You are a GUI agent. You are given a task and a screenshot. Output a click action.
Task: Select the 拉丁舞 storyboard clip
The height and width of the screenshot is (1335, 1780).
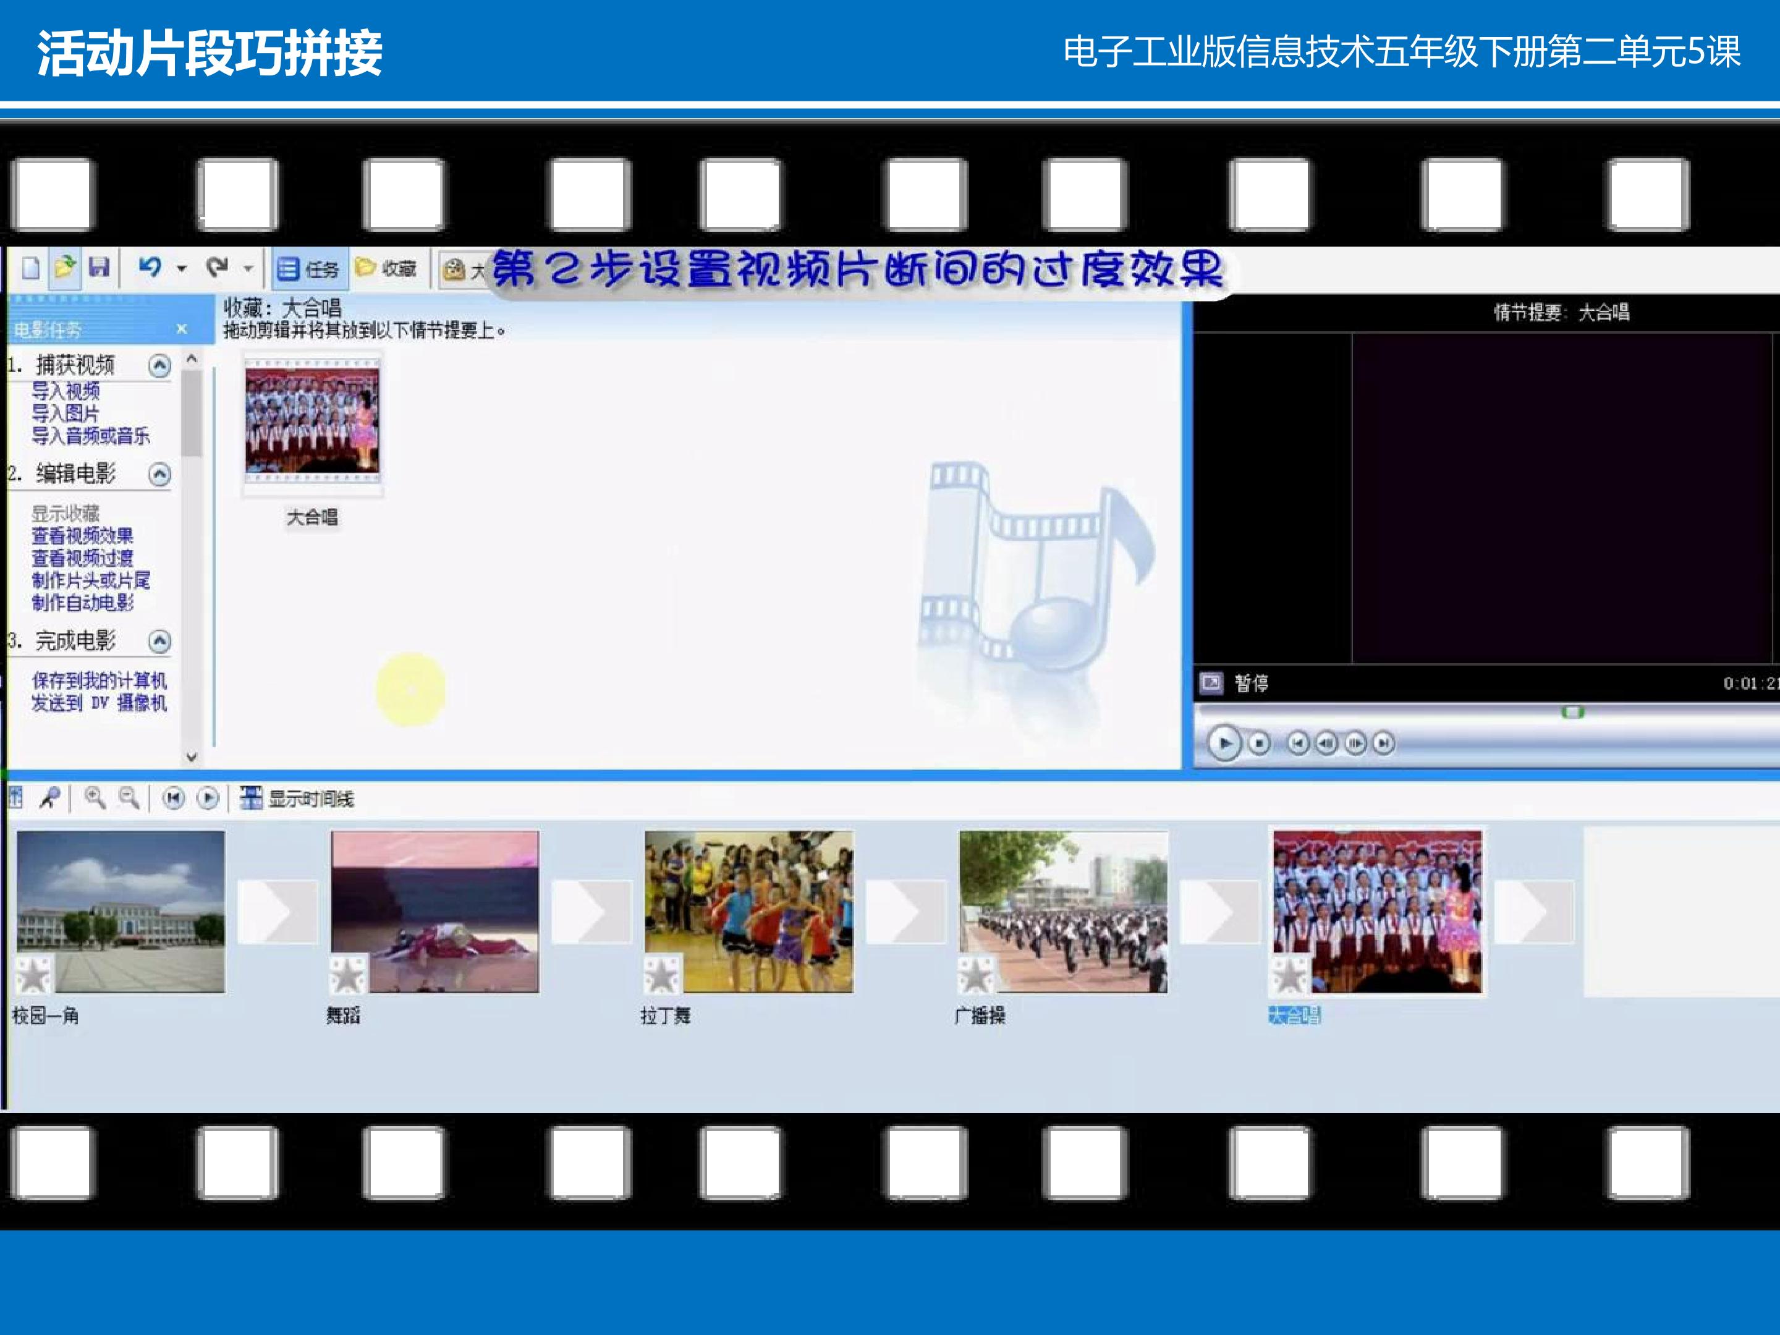(749, 912)
